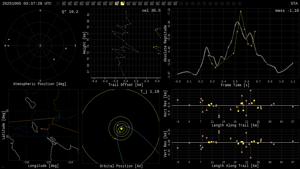Image resolution: width=300 pixels, height=169 pixels.
Task: Click the tan station 10 box
Action: tap(117, 4)
